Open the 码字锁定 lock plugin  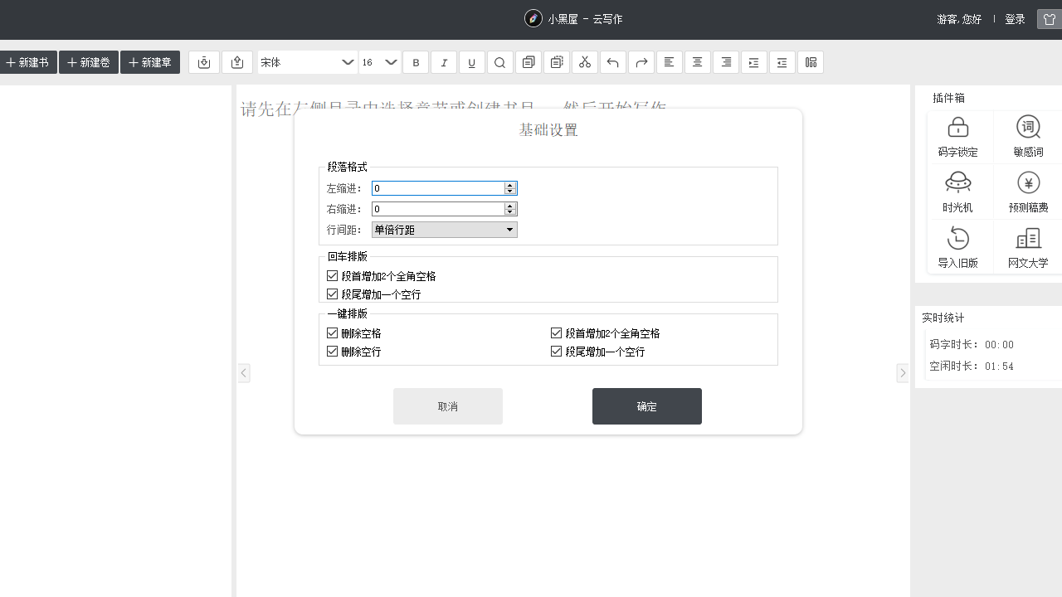click(x=957, y=137)
